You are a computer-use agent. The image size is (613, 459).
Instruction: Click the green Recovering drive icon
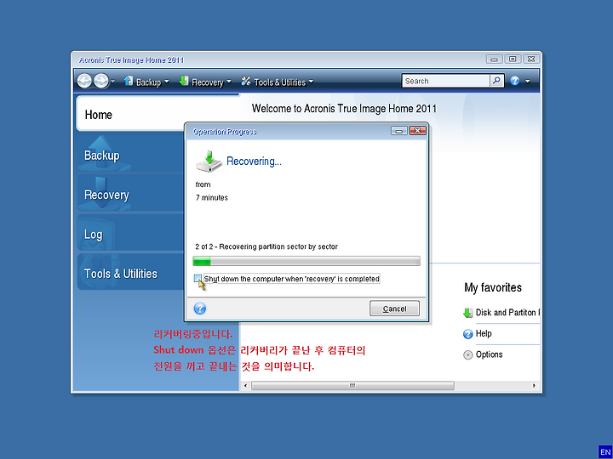(x=209, y=161)
